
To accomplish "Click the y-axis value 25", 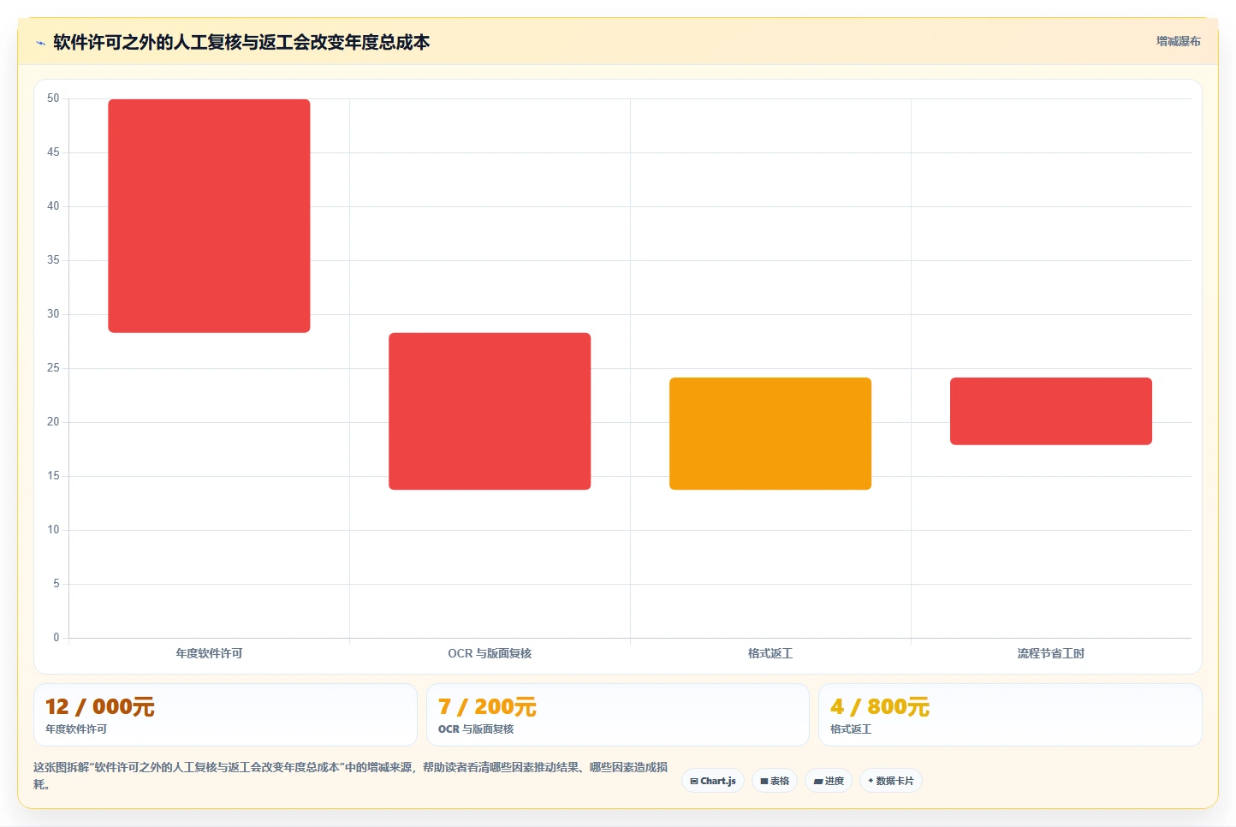I will pos(53,368).
